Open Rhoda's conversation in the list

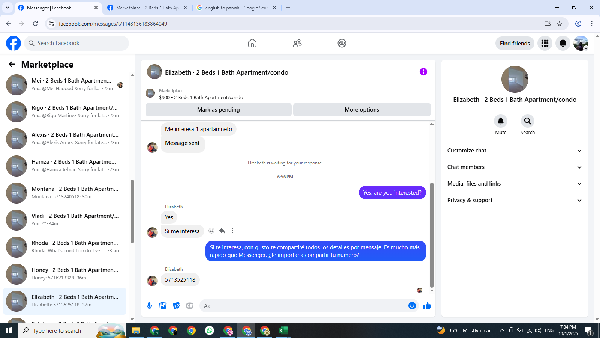point(64,247)
